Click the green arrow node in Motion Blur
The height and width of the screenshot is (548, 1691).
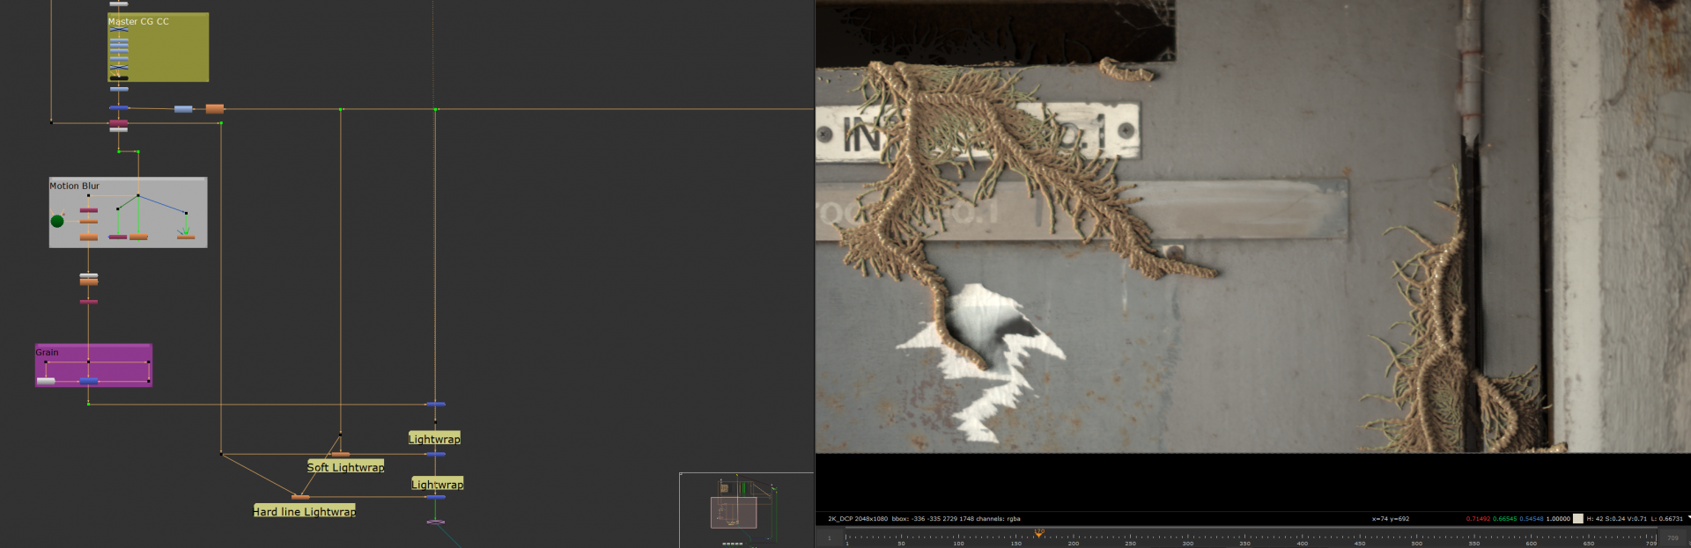click(x=185, y=234)
